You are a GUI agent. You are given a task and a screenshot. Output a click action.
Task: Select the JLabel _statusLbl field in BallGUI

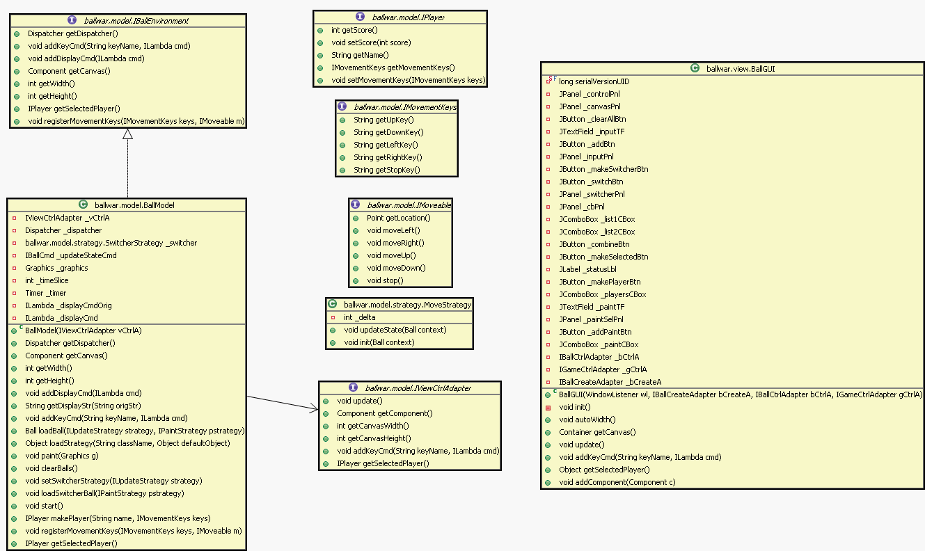tap(587, 269)
